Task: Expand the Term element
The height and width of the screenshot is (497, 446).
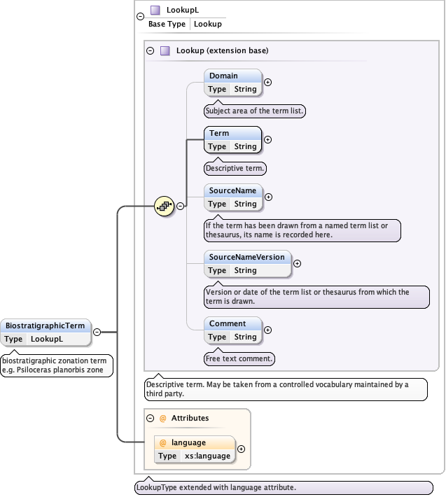Action: tap(267, 139)
